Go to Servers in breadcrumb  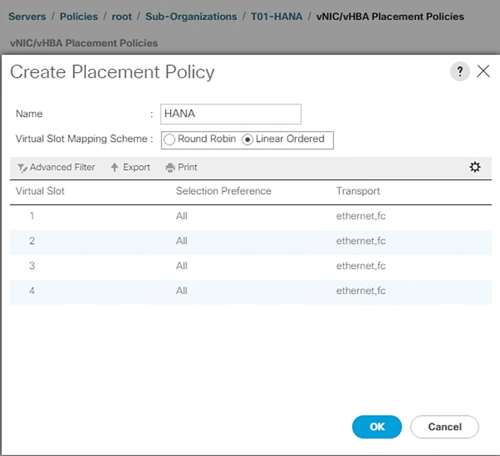[28, 16]
